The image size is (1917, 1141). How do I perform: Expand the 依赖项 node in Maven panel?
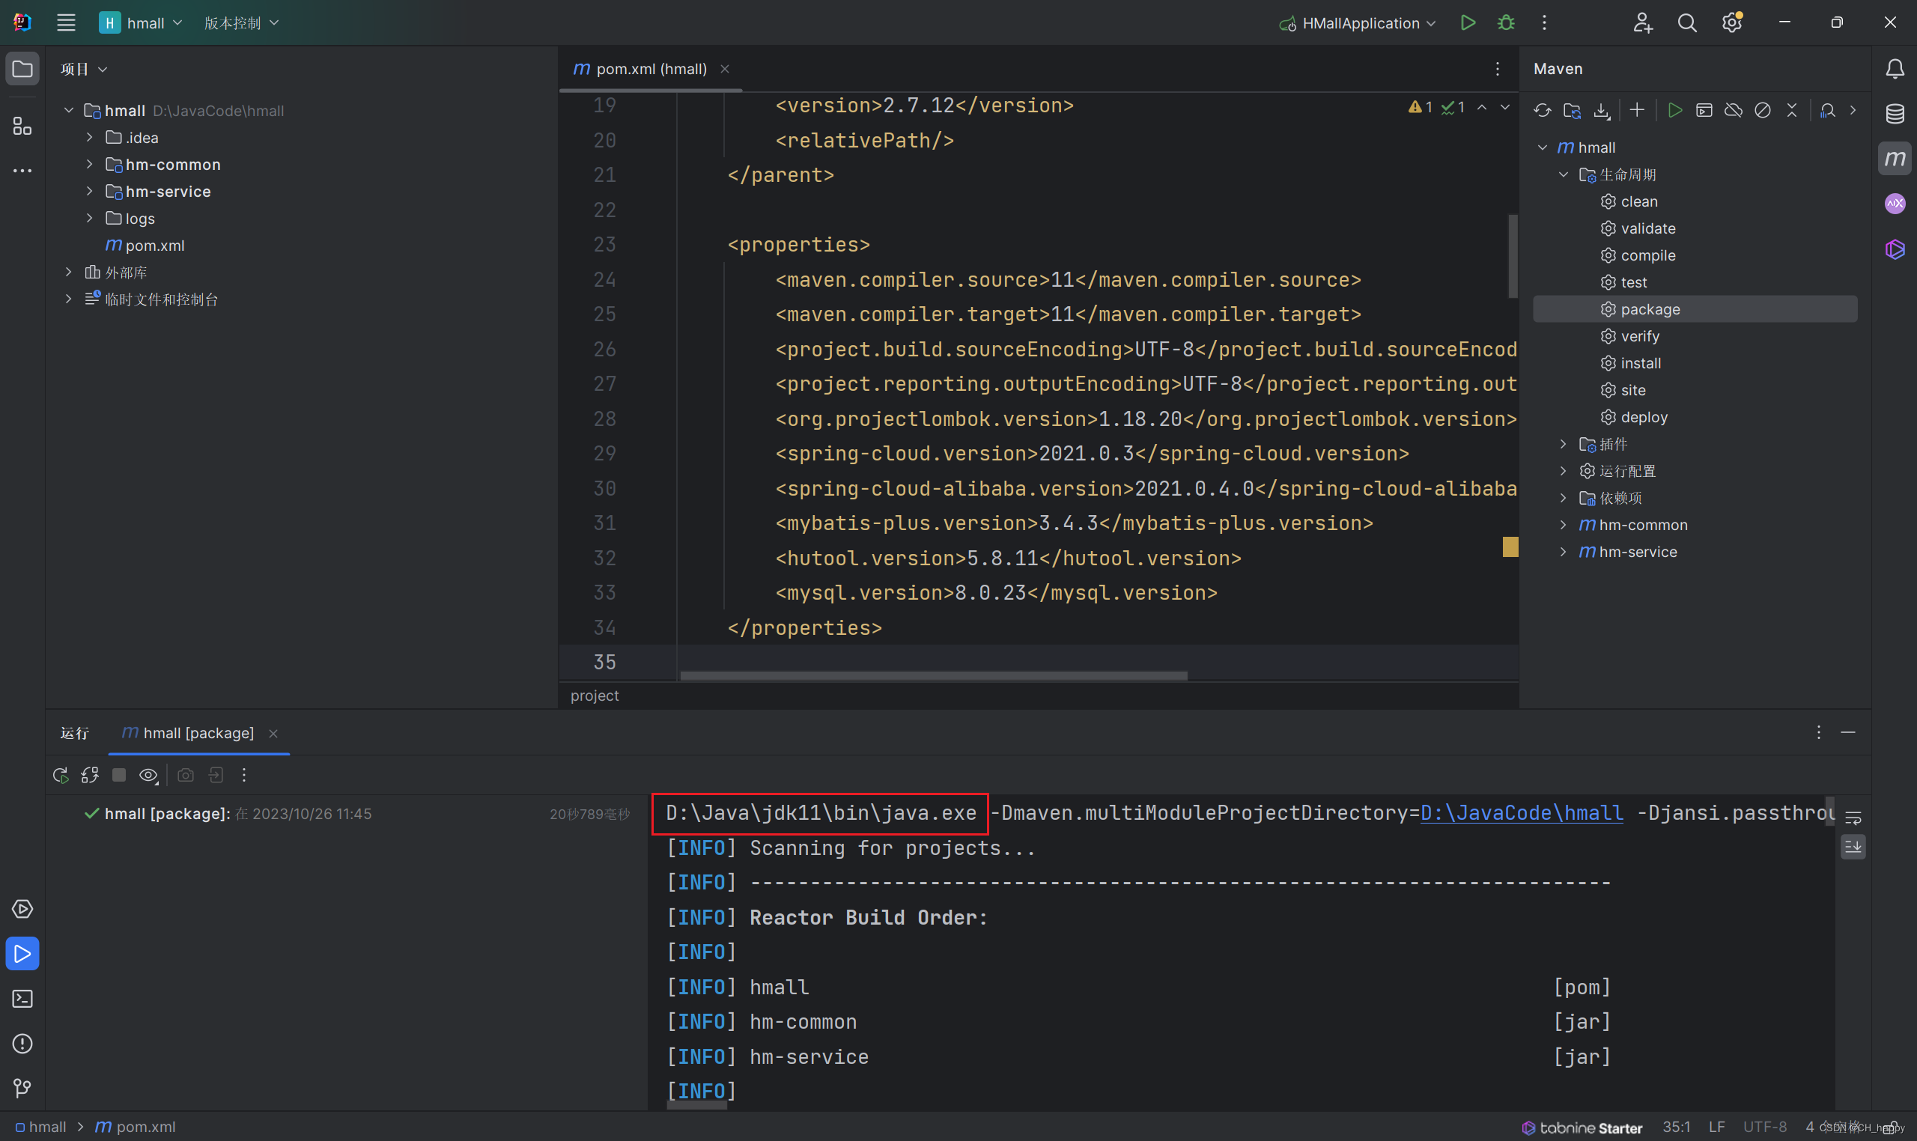[x=1563, y=498]
